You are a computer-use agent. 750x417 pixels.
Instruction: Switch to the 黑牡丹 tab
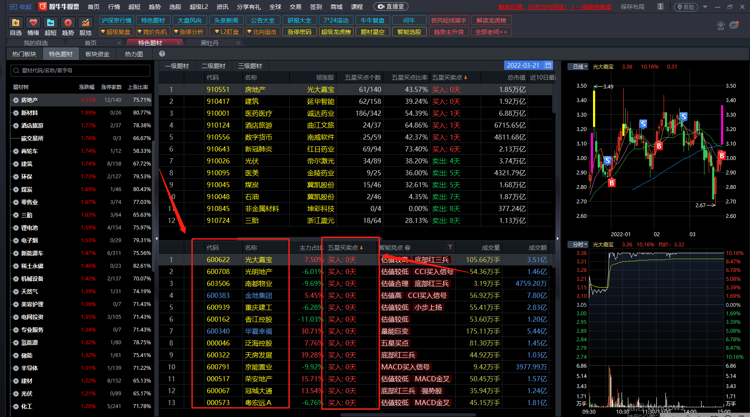[210, 43]
